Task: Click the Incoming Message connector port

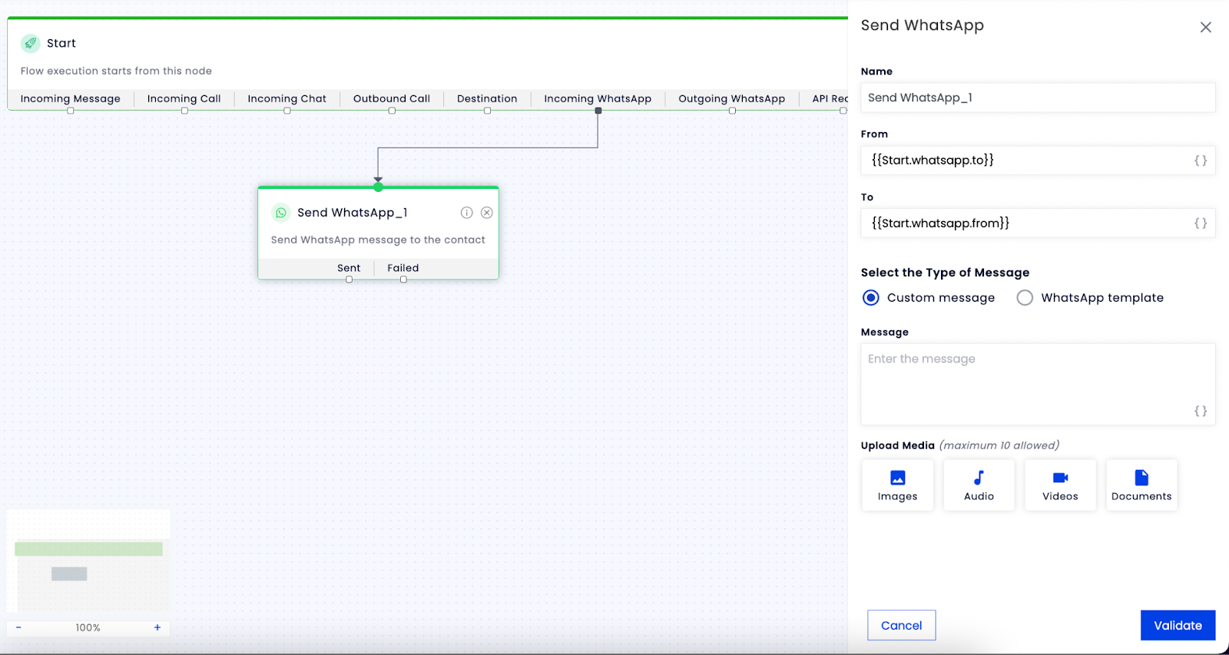Action: (x=71, y=111)
